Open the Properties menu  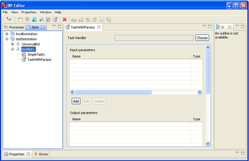(28, 12)
